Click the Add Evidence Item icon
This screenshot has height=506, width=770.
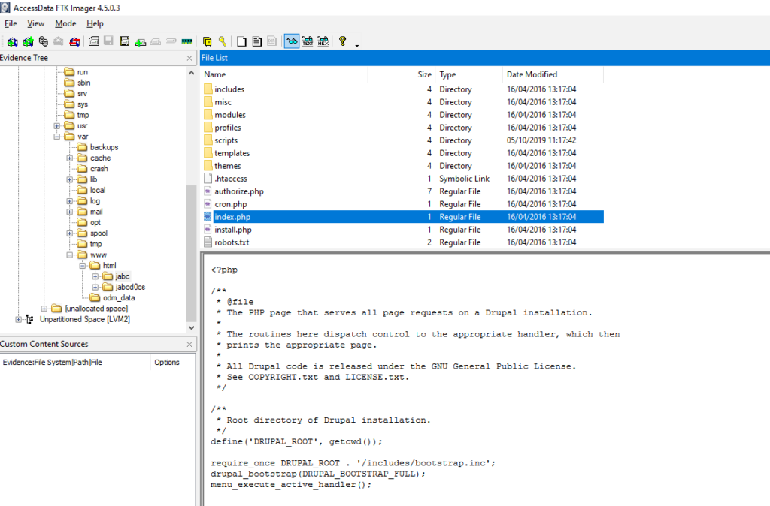pyautogui.click(x=13, y=41)
